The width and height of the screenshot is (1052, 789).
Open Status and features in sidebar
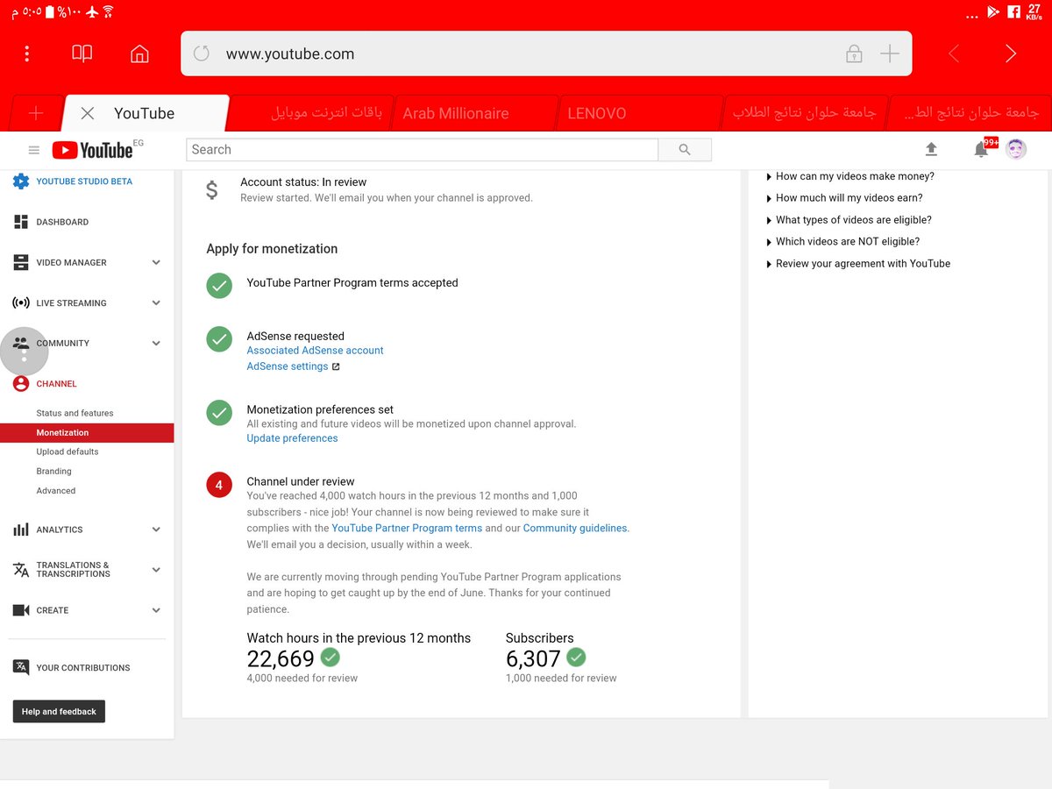click(75, 413)
